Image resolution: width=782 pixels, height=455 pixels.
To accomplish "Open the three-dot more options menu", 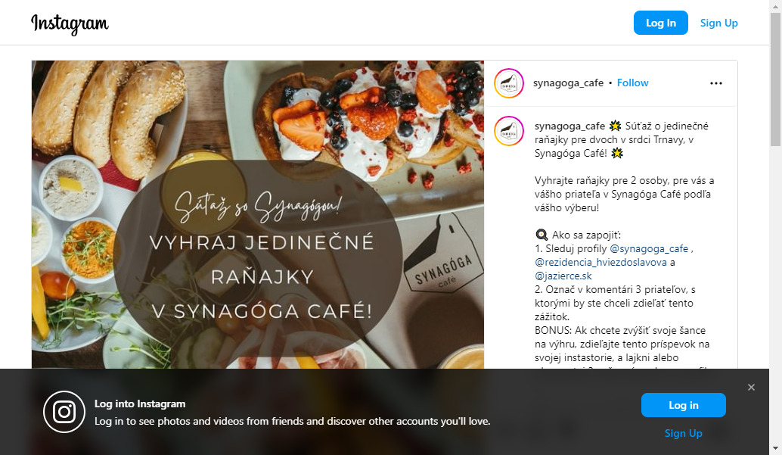I will pyautogui.click(x=715, y=83).
